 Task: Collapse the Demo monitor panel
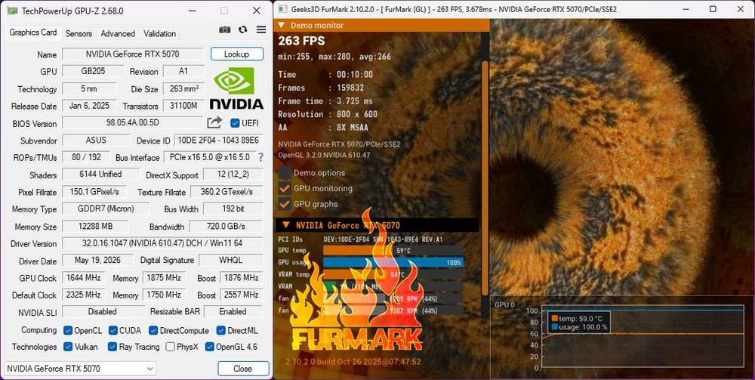[281, 25]
